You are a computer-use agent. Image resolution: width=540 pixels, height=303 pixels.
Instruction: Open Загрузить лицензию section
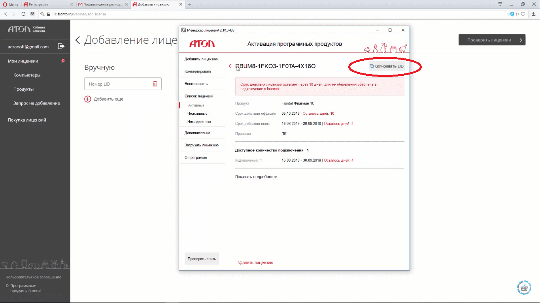pos(202,145)
